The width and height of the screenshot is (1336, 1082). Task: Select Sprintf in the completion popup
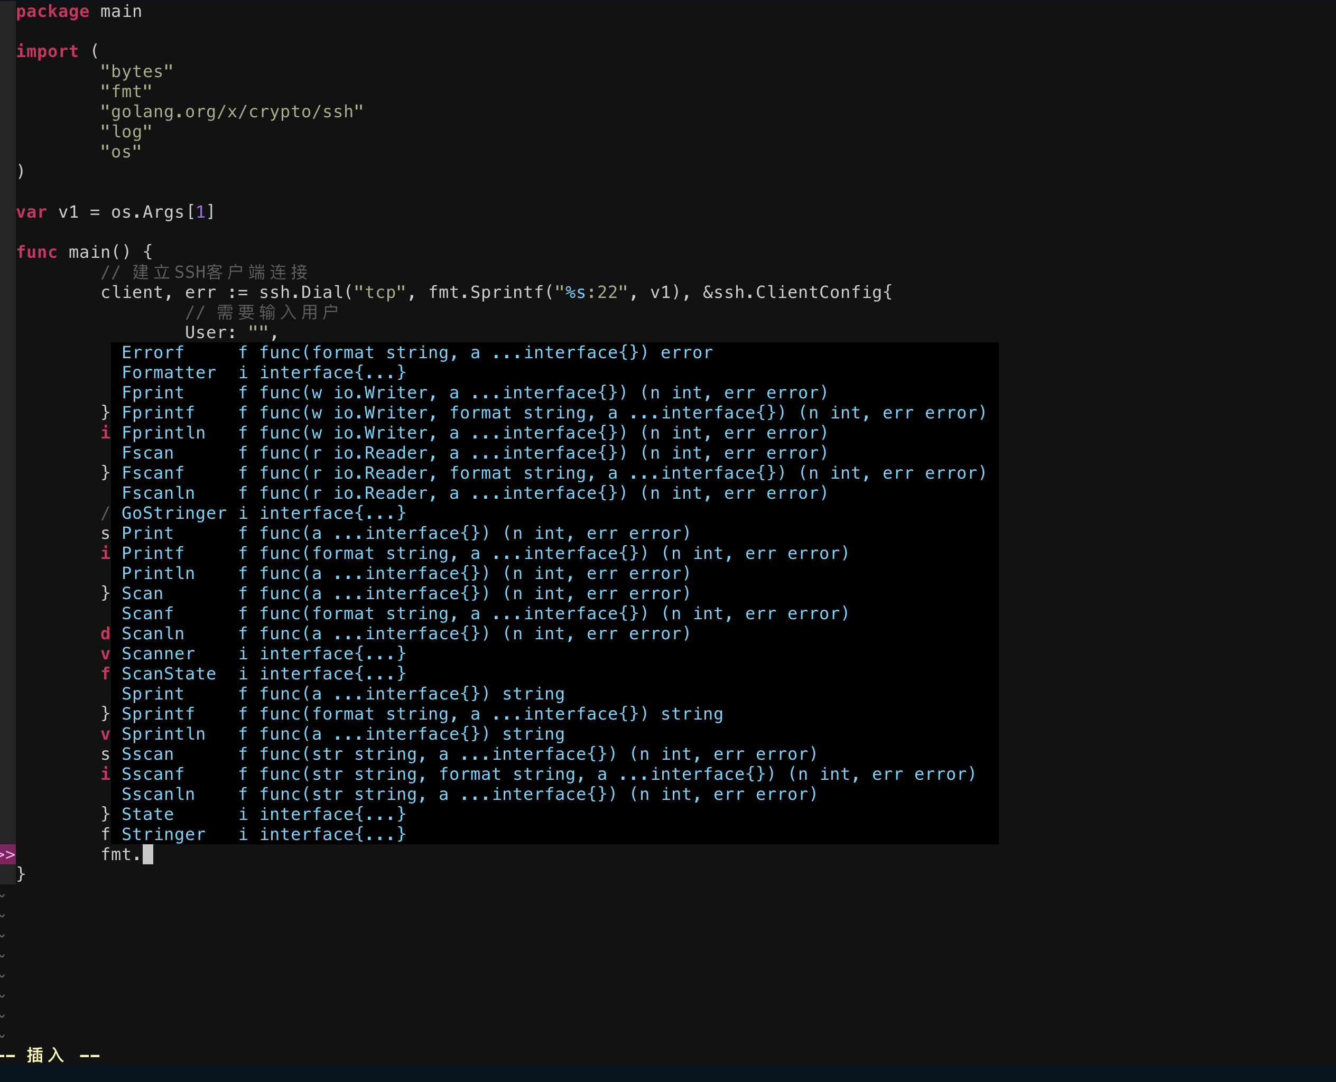[x=555, y=714]
